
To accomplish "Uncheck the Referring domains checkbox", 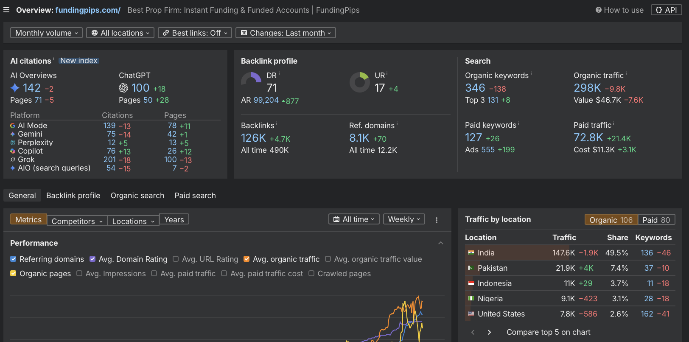I will coord(13,259).
